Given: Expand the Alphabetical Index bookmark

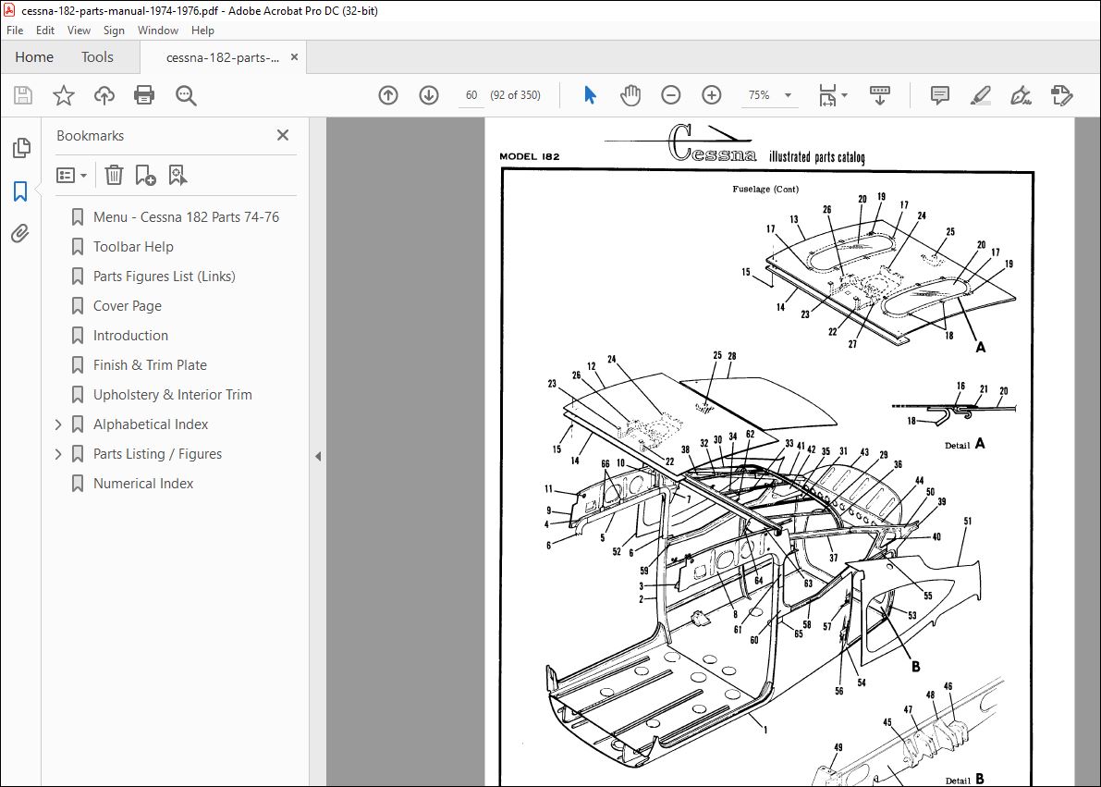Looking at the screenshot, I should pyautogui.click(x=58, y=424).
